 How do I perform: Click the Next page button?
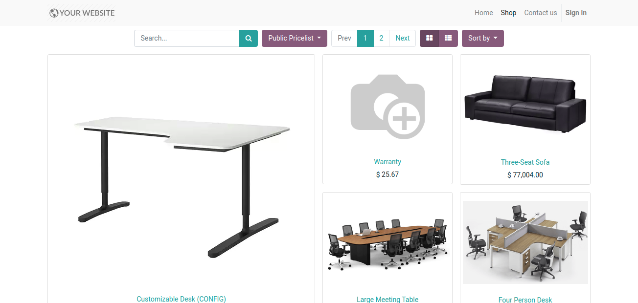tap(402, 38)
